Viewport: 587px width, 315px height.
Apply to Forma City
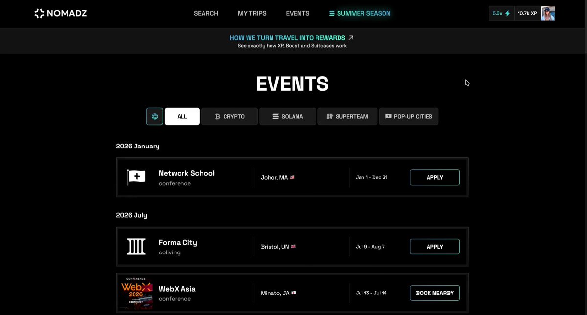pos(435,247)
